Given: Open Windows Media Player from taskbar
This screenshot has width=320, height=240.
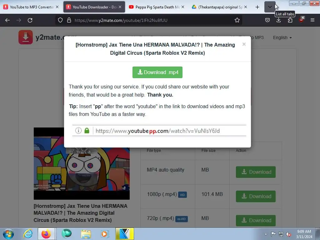Looking at the screenshot, I should pos(105,234).
